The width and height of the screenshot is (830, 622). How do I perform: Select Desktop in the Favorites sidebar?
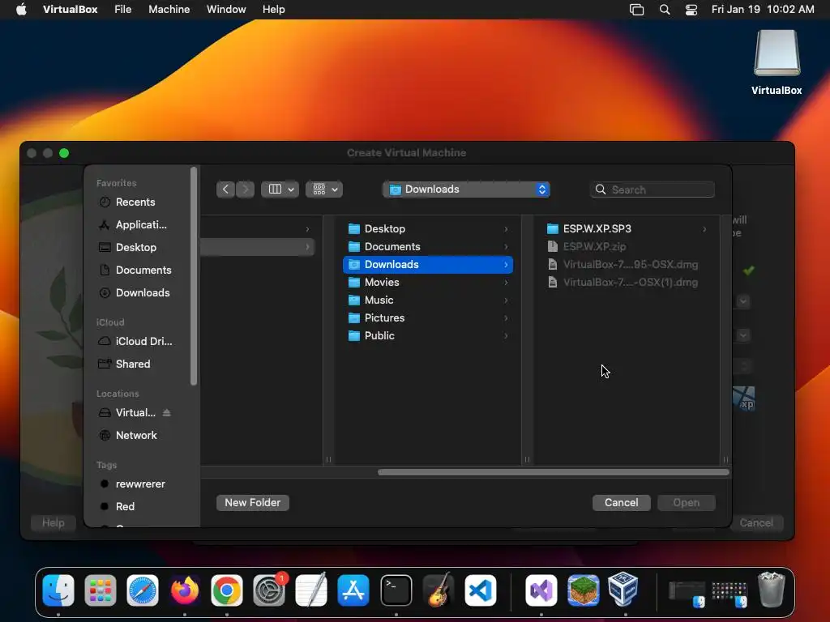(x=136, y=248)
